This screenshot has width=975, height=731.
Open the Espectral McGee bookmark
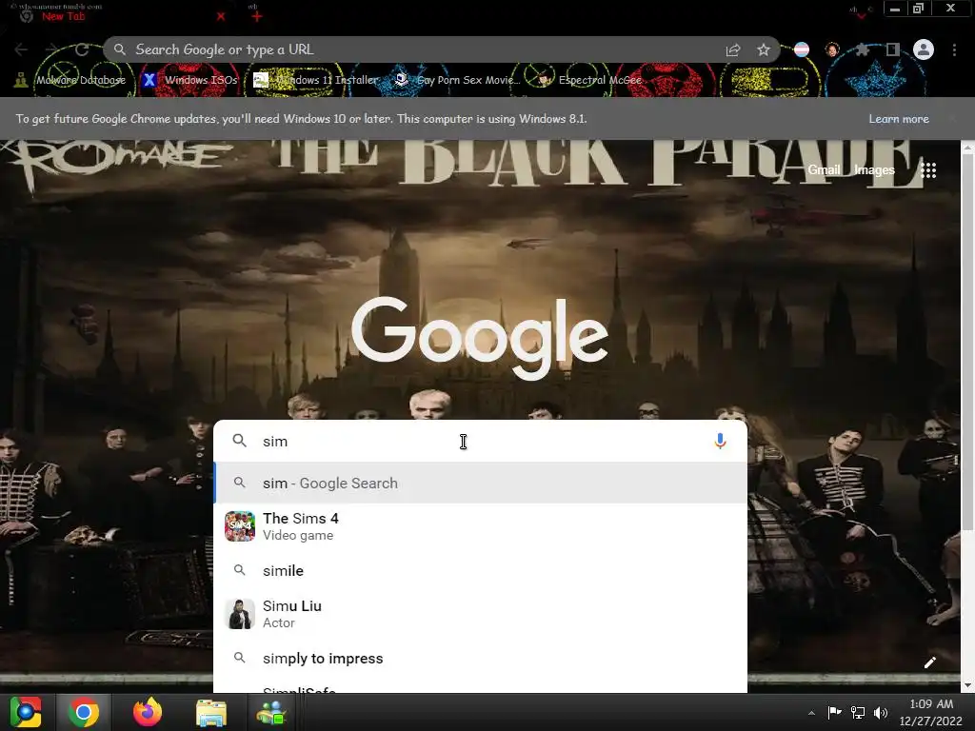coord(588,80)
